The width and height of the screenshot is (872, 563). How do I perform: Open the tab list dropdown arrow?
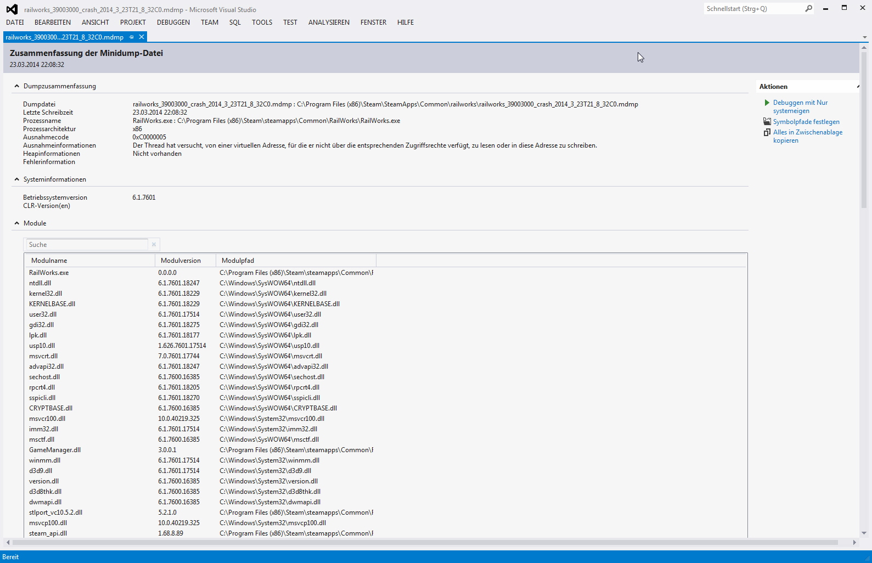[864, 37]
